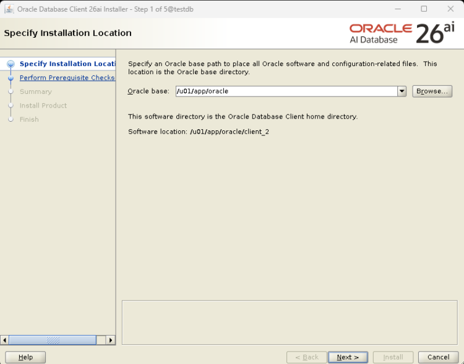Open the Oracle base dropdown arrow
This screenshot has width=464, height=364.
(x=402, y=91)
